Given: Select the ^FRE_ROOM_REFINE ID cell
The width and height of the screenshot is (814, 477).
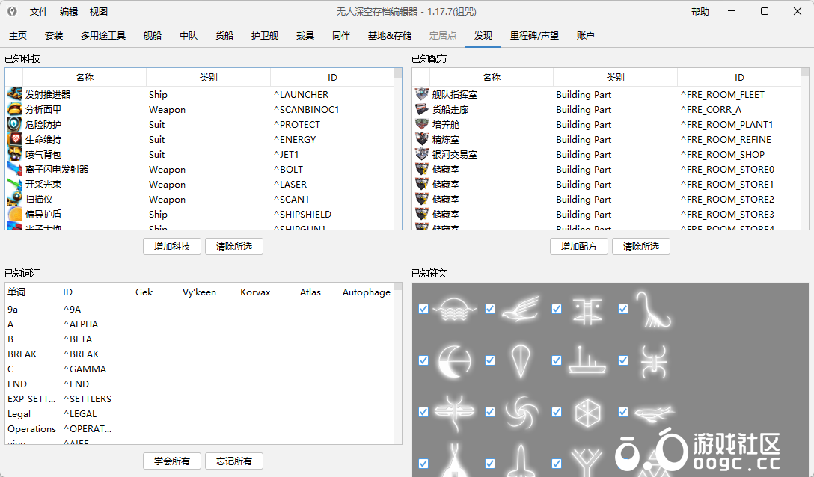Looking at the screenshot, I should [726, 140].
